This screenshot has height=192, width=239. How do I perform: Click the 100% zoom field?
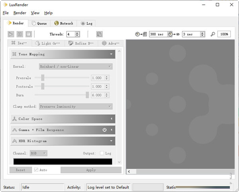[x=224, y=34]
